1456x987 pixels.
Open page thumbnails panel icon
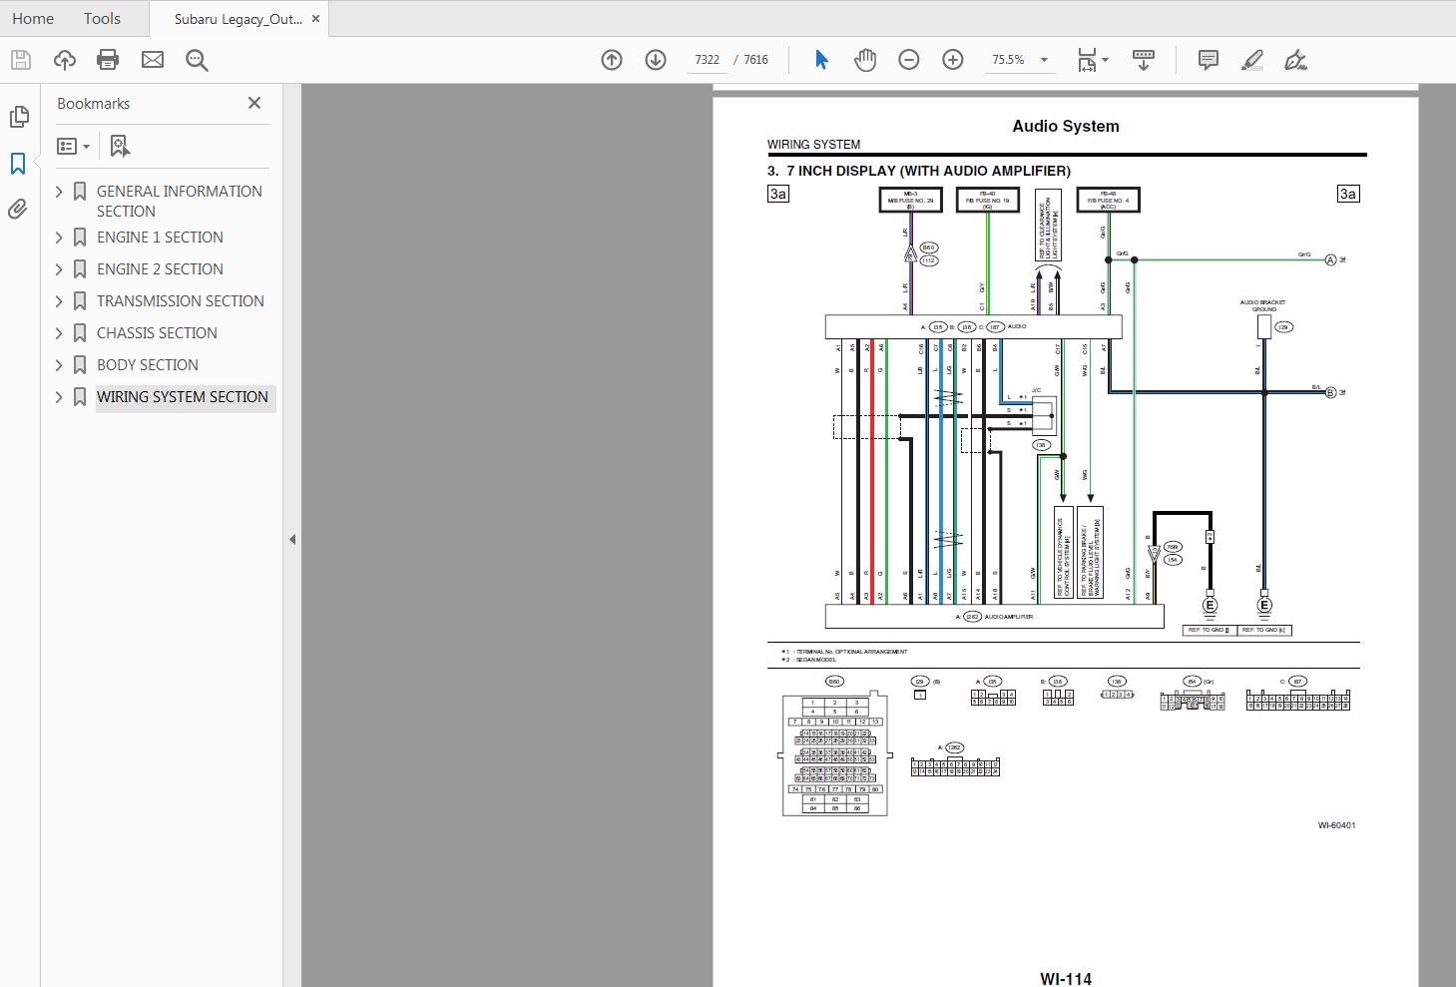(18, 117)
